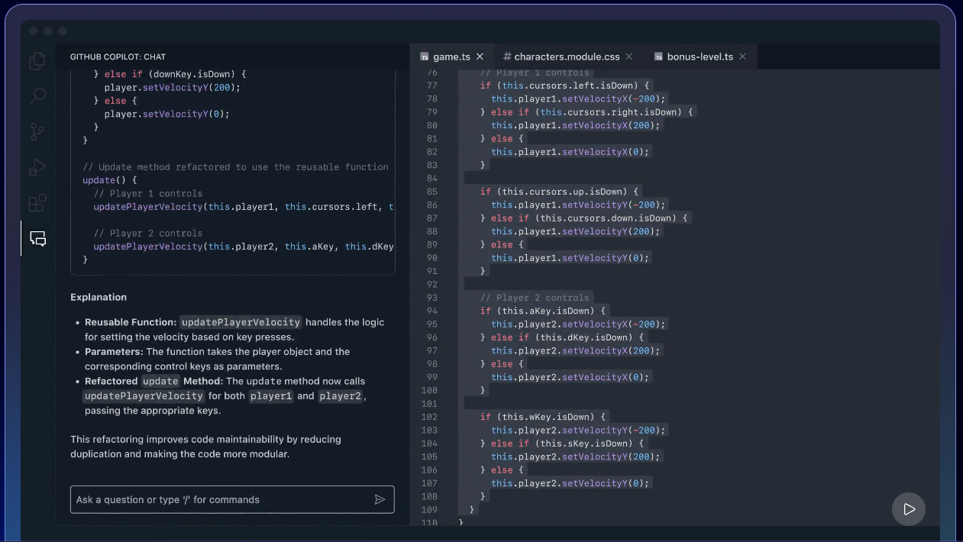Viewport: 963px width, 542px height.
Task: Switch to the bonus-level.ts tab
Action: tap(700, 56)
